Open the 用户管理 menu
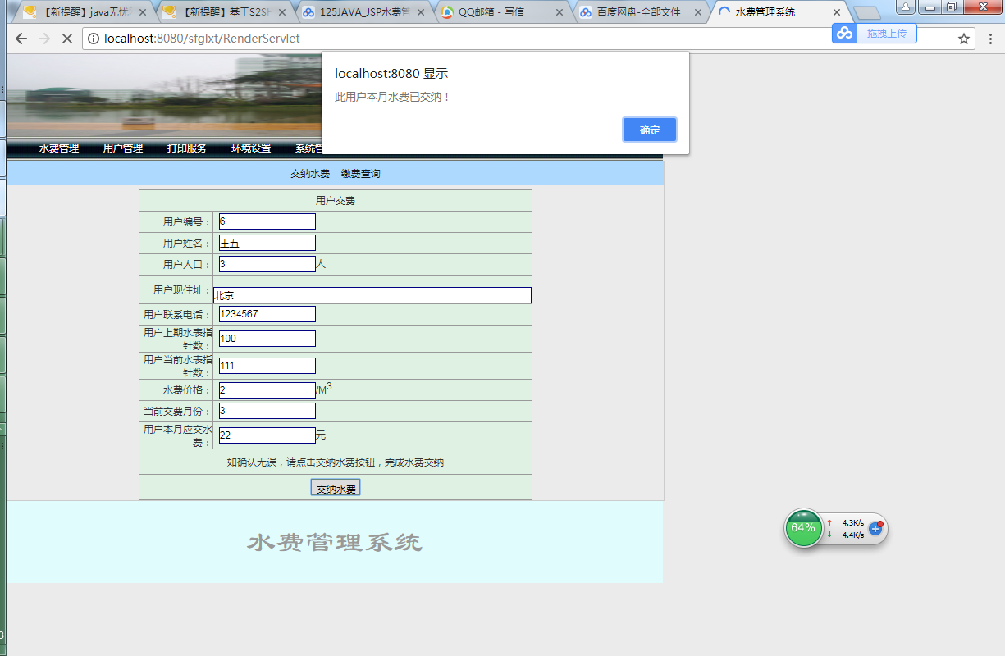Screen dimensions: 1005x656 123,148
